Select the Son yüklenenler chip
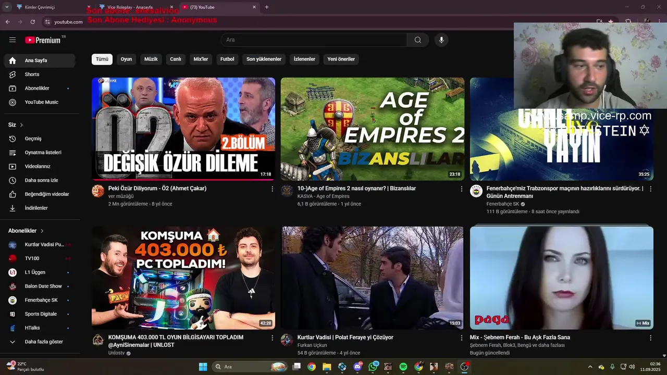 click(264, 59)
